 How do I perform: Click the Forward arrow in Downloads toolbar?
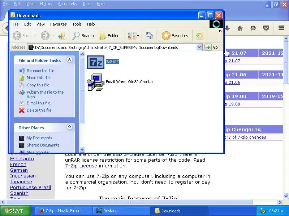coord(45,36)
